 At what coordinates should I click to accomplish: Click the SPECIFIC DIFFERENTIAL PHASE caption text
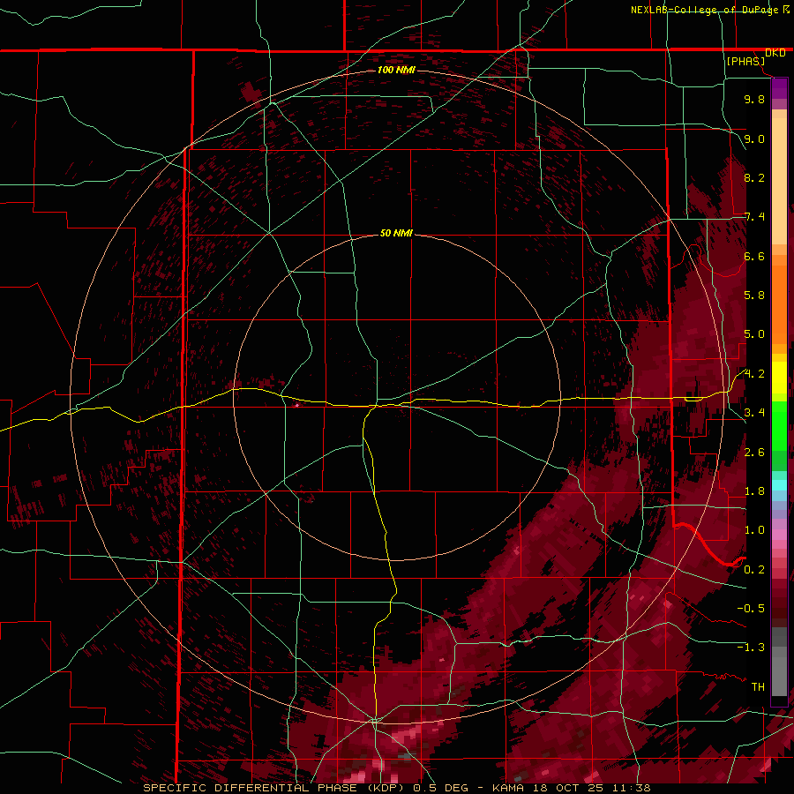point(251,788)
